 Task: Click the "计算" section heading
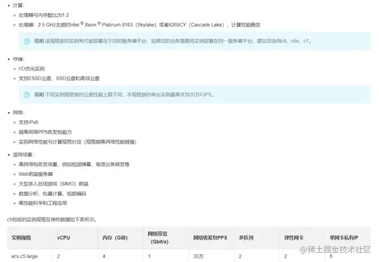pyautogui.click(x=19, y=5)
